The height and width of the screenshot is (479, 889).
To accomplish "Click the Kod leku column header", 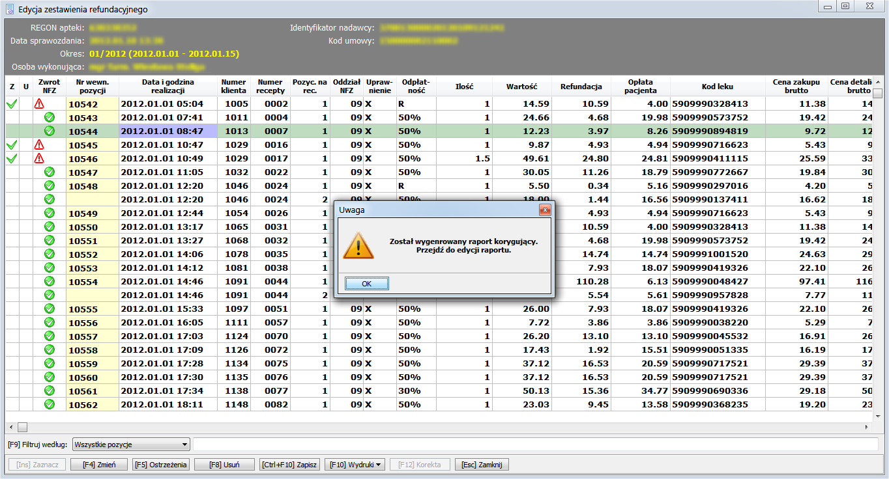I will pyautogui.click(x=718, y=86).
